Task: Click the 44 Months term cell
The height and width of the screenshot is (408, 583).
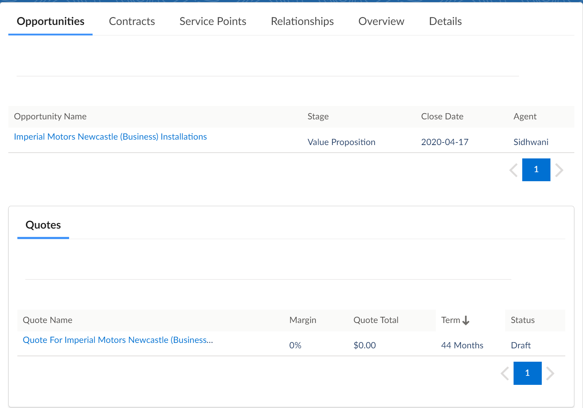Action: 462,345
